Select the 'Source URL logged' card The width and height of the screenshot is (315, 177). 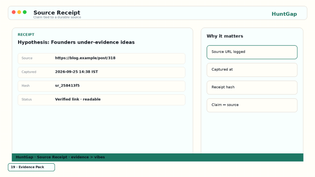pyautogui.click(x=252, y=52)
